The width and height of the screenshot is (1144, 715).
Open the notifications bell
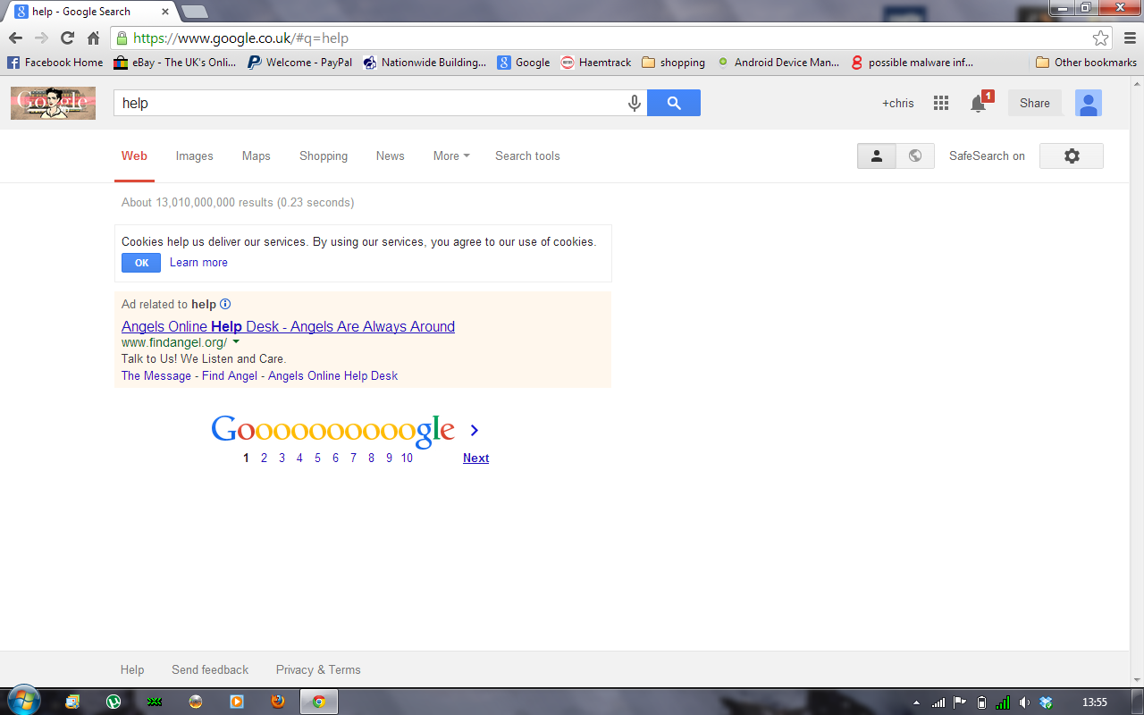(979, 103)
